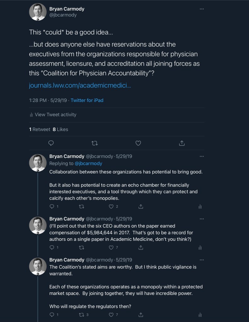Retweet the main tweet
This screenshot has height=322, width=249.
click(x=94, y=143)
